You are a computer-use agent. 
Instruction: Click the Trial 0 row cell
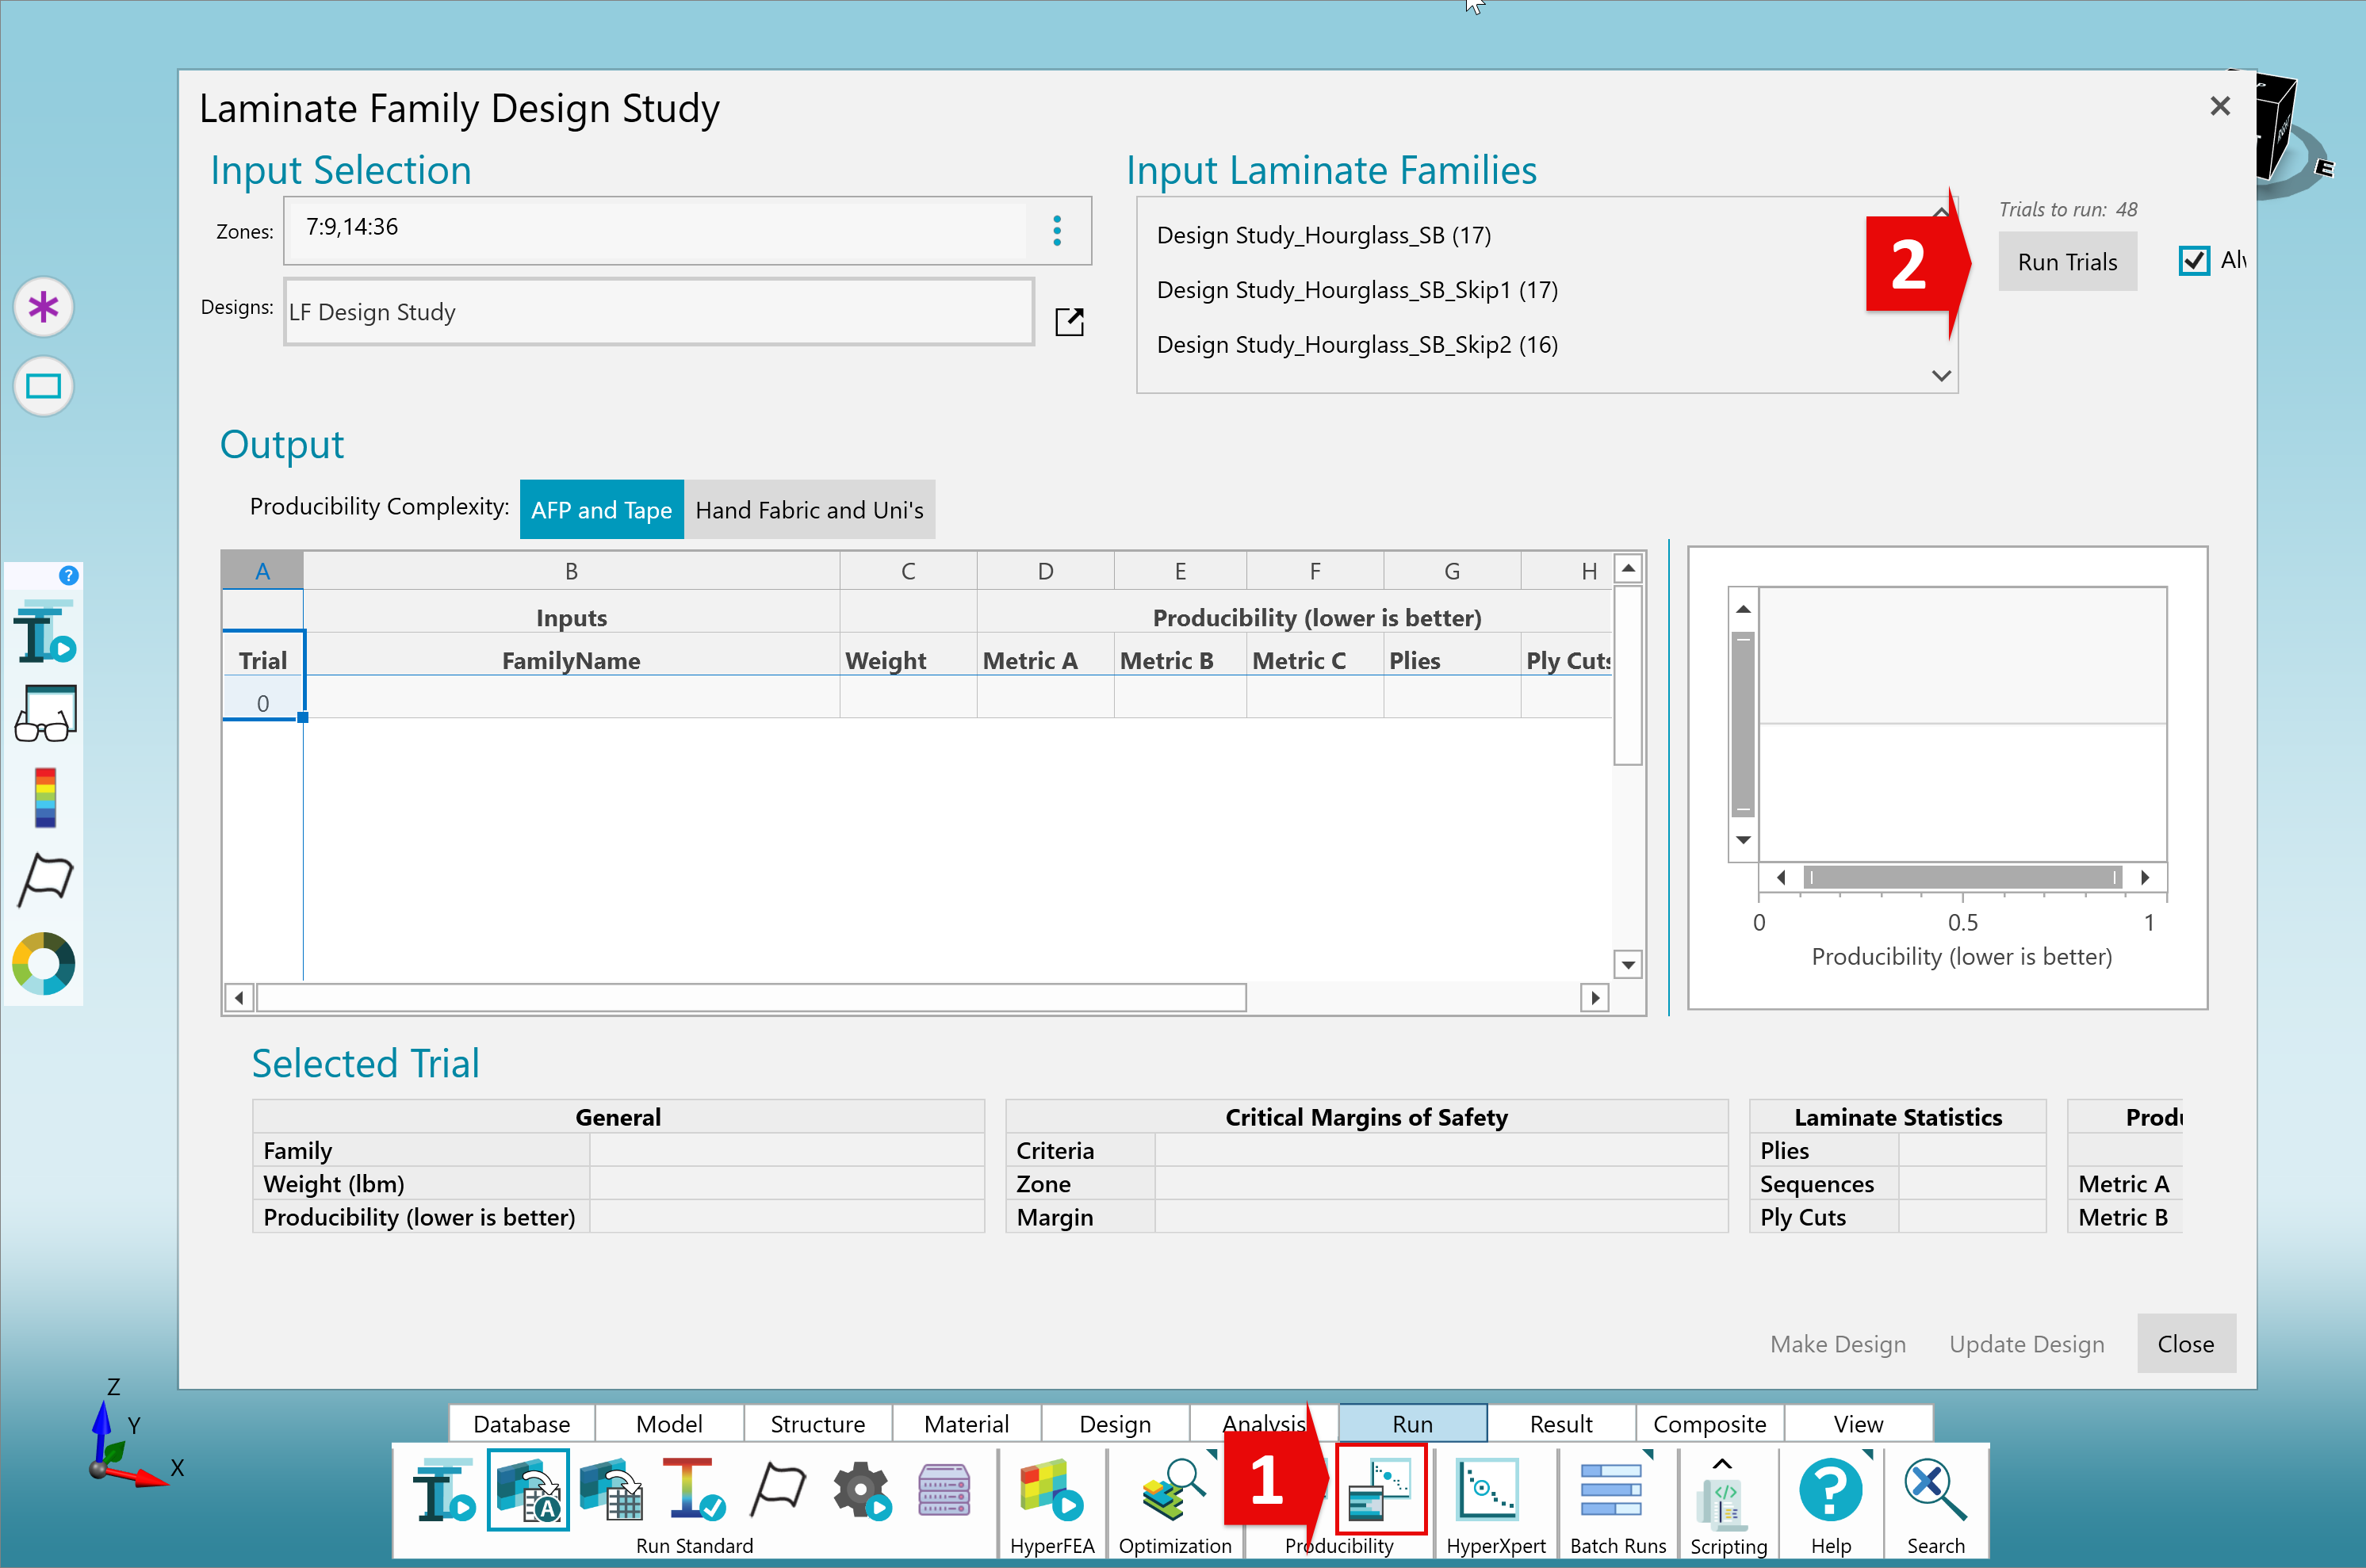[262, 703]
